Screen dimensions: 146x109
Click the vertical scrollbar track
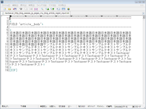coord(144,62)
